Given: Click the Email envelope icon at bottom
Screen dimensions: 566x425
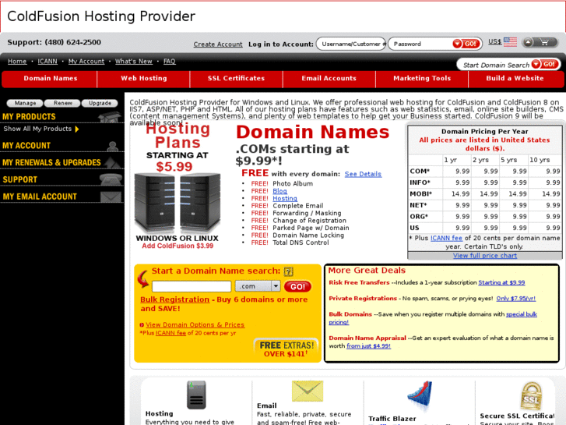Looking at the screenshot, I should 308,391.
